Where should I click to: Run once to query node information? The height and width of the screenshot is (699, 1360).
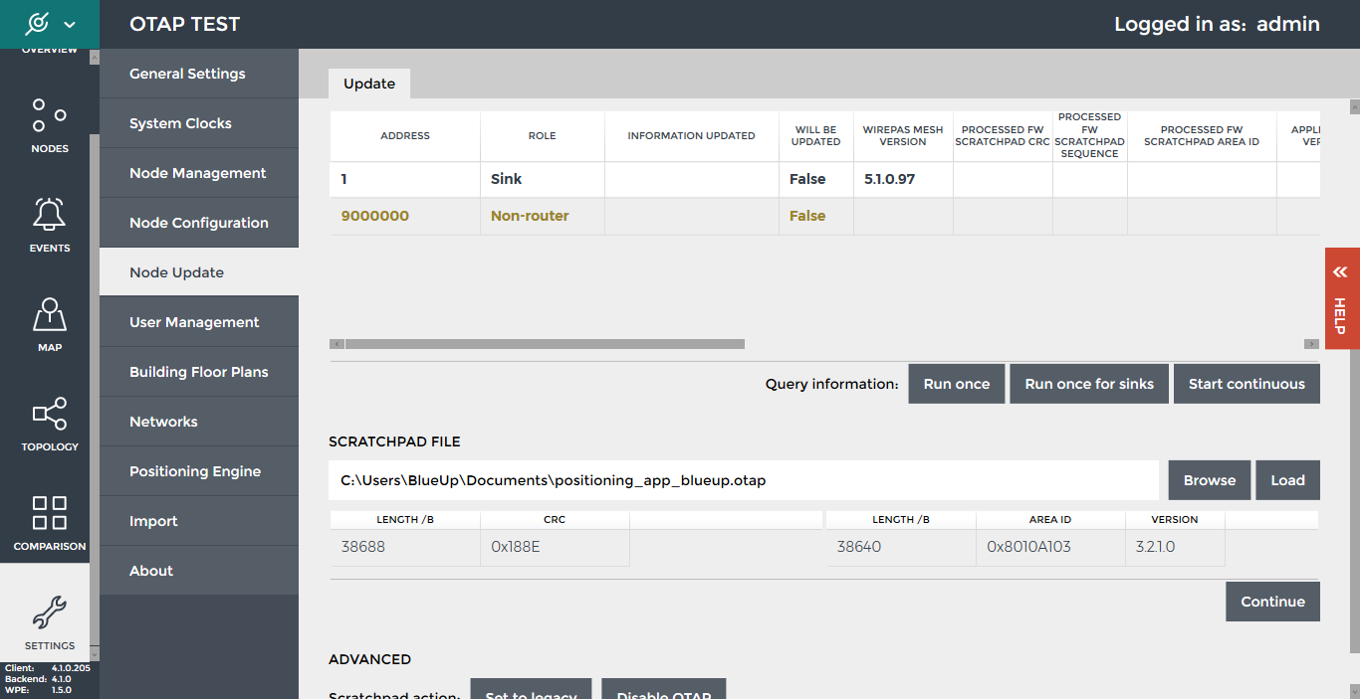click(956, 383)
